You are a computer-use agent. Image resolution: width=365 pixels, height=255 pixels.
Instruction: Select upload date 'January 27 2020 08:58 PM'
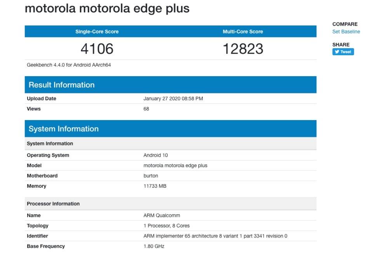(173, 98)
